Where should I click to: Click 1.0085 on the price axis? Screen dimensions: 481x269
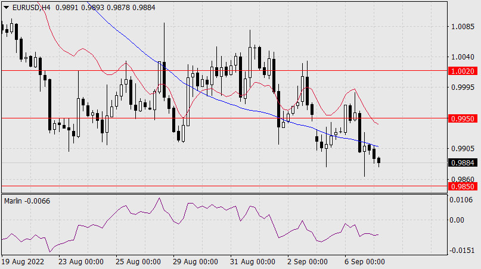click(463, 27)
